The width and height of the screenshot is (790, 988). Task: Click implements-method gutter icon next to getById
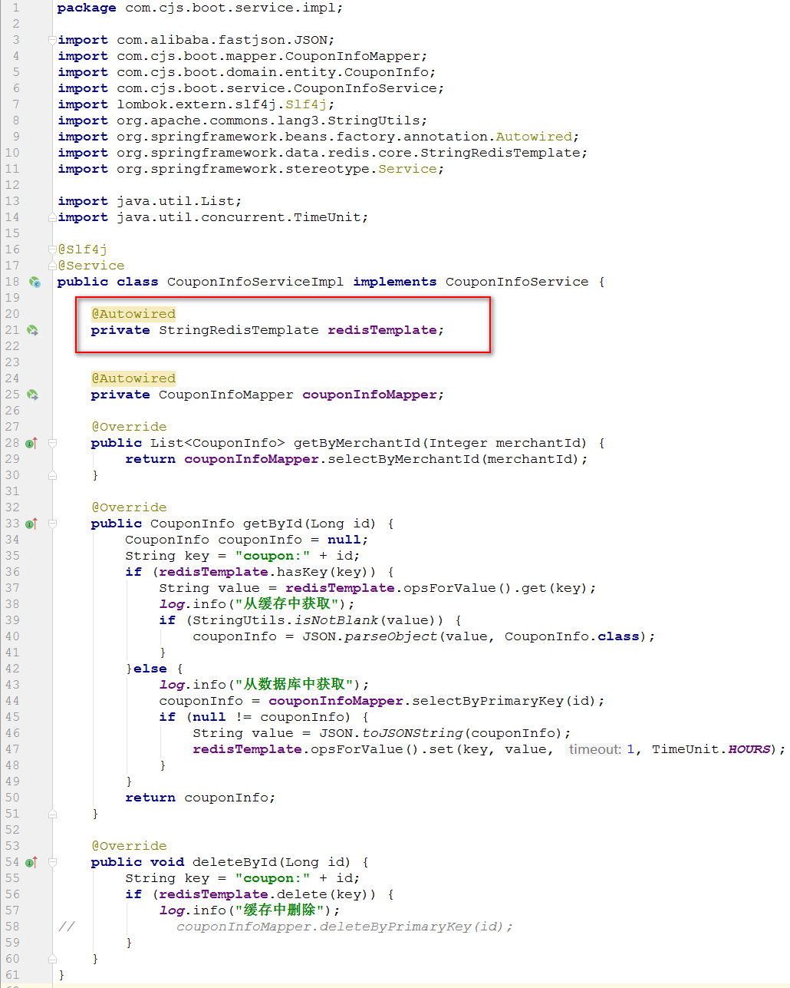pyautogui.click(x=31, y=524)
